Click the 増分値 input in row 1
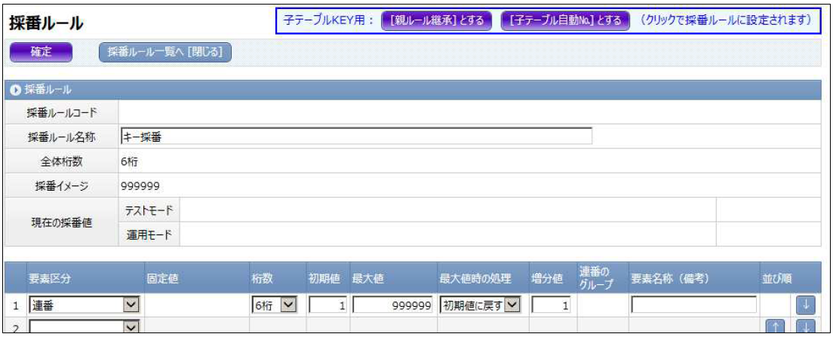Screen dimensions: 836x337 coord(551,305)
